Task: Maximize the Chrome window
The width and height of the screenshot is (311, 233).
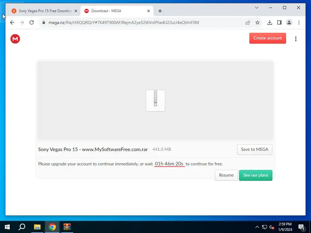Action: pyautogui.click(x=284, y=8)
